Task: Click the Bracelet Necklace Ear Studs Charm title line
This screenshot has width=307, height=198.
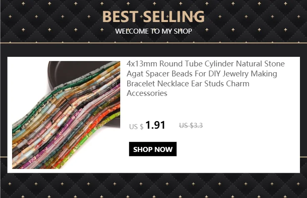Action: tap(188, 83)
